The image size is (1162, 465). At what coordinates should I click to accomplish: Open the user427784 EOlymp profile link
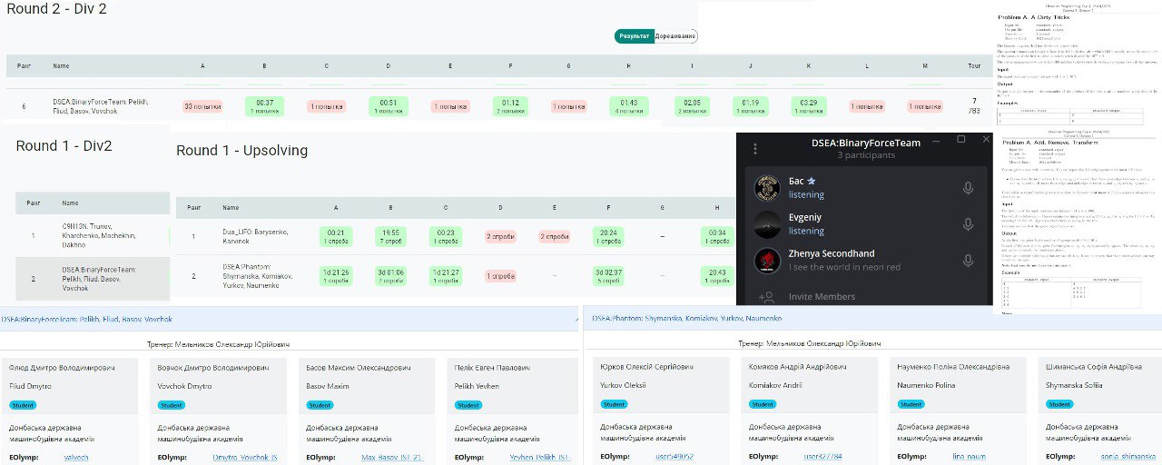click(x=822, y=457)
